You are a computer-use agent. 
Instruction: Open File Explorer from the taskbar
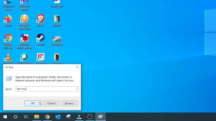click(37, 117)
